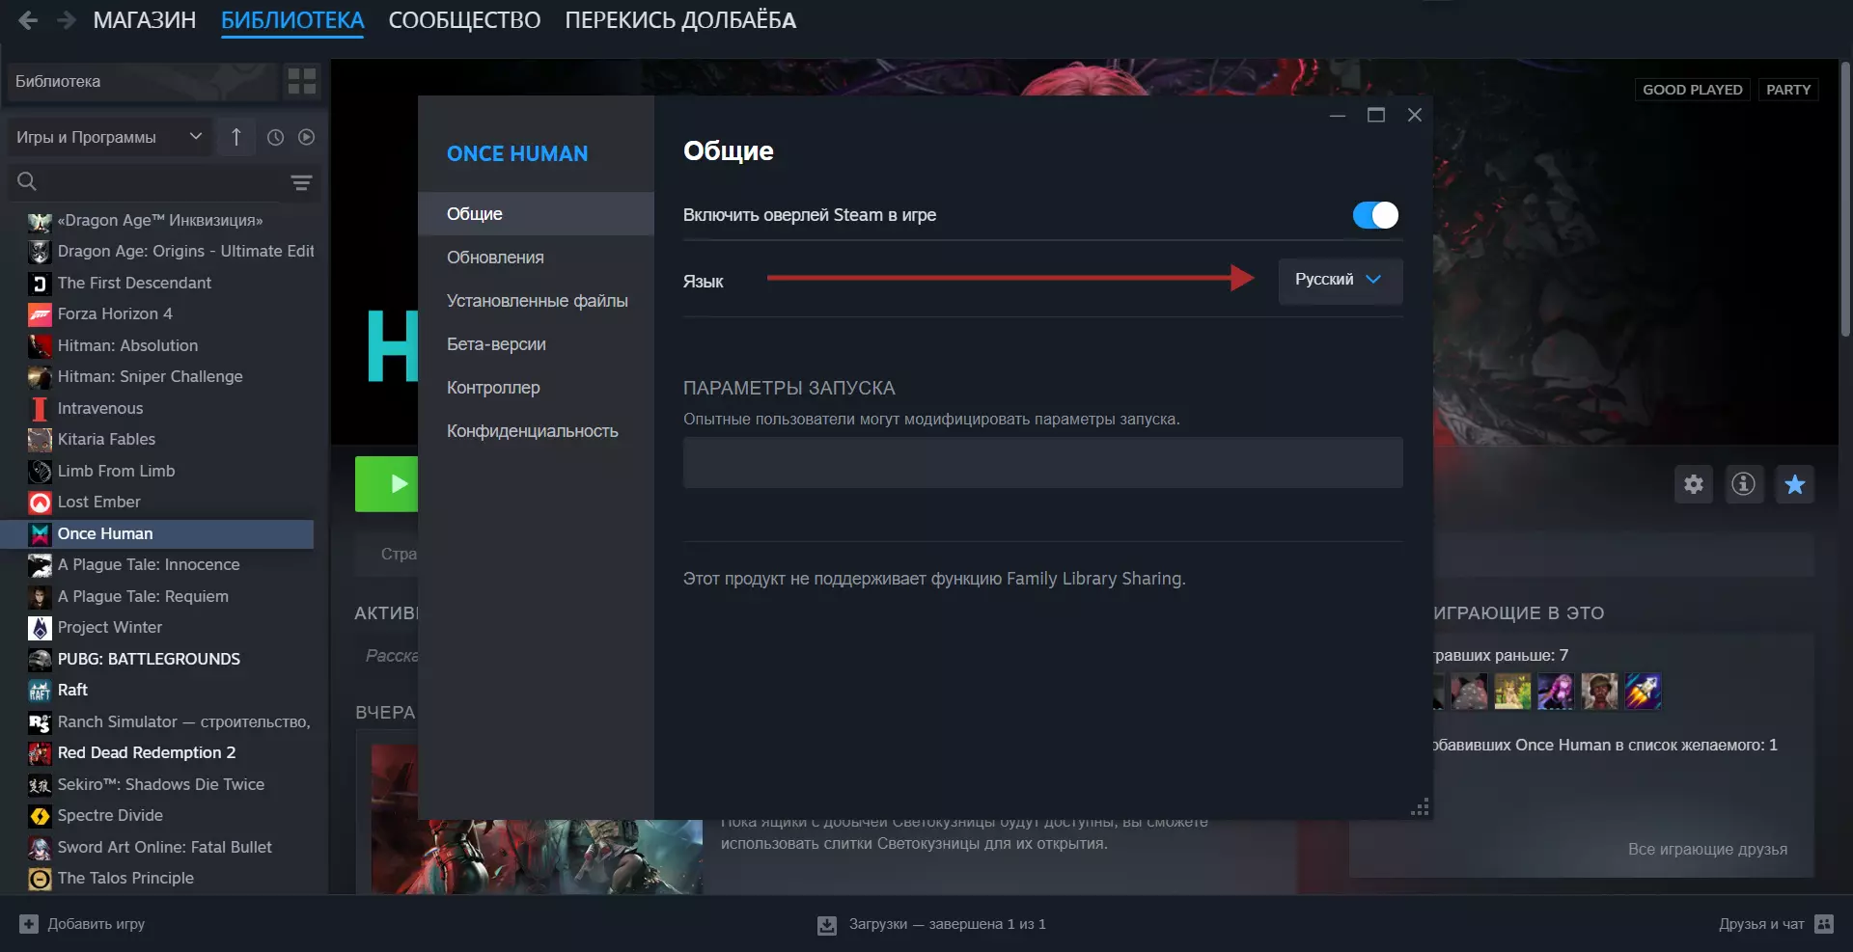
Task: Click The Talos Principle game icon
Action: (40, 879)
